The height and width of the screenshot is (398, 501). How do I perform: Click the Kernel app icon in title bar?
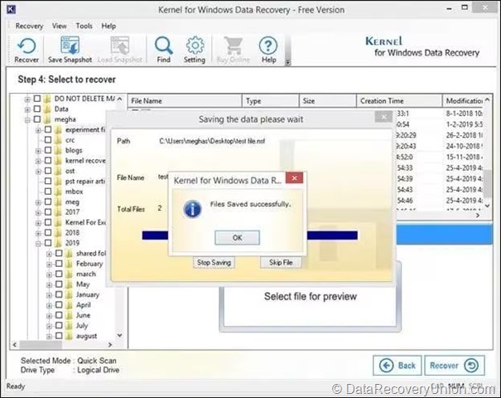coord(12,9)
